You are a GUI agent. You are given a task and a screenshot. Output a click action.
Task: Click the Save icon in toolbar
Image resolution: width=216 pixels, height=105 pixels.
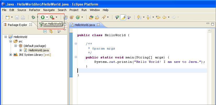click(x=17, y=17)
